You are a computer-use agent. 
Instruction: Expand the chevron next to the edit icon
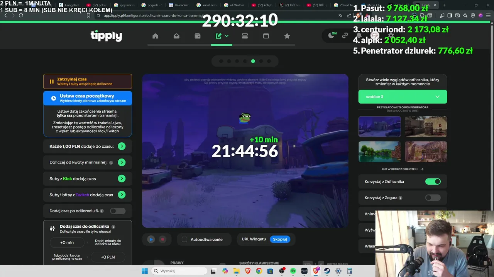pos(227,36)
